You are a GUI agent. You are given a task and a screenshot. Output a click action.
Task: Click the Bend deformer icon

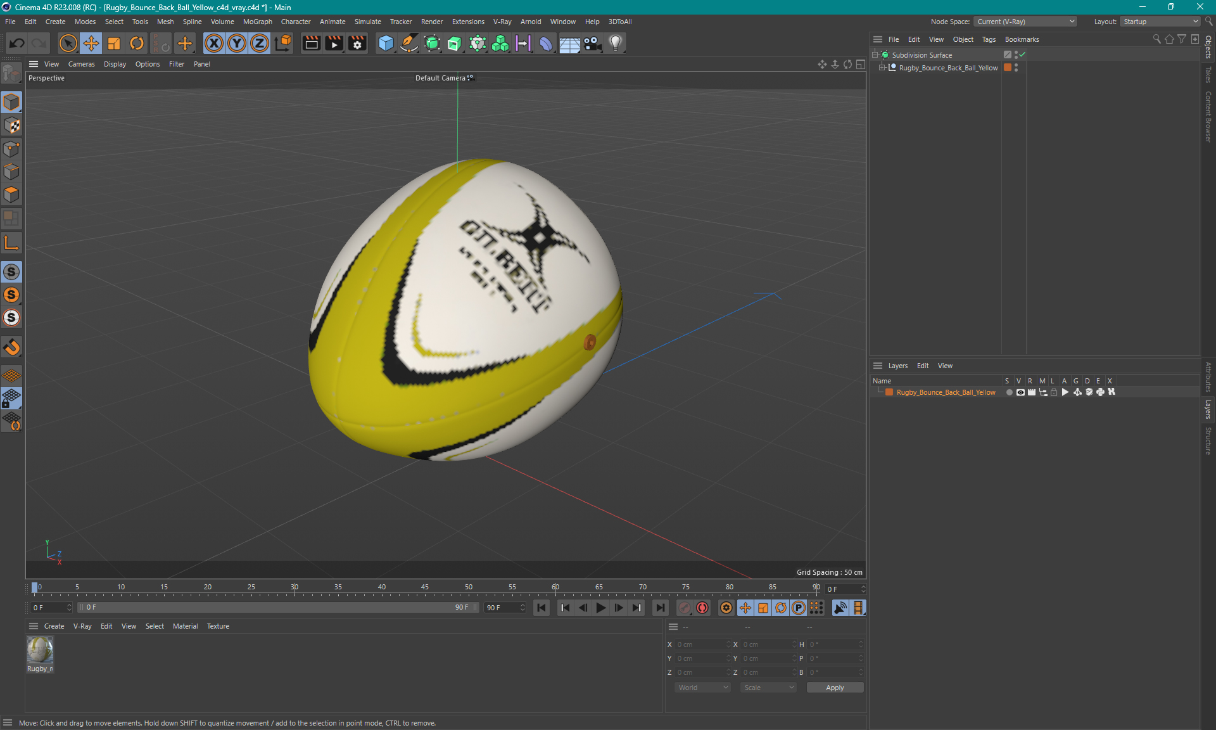[x=546, y=43]
